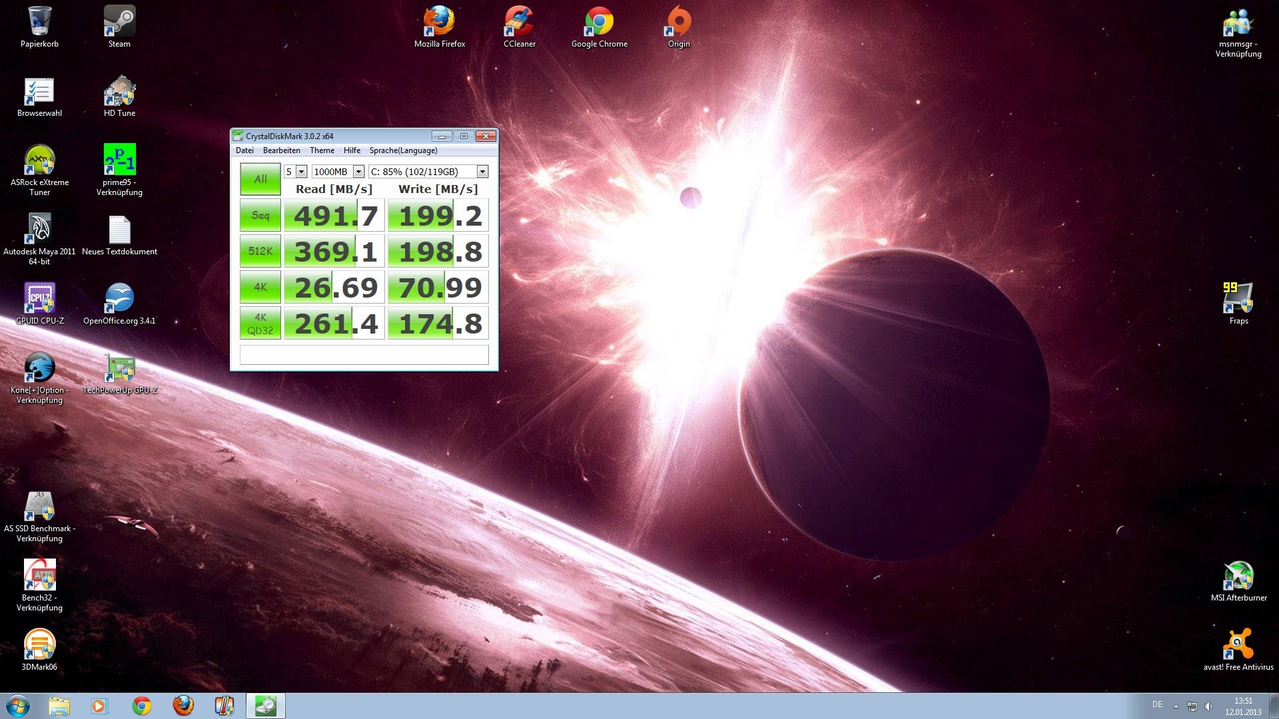1279x719 pixels.
Task: Open the Theme menu
Action: (x=322, y=150)
